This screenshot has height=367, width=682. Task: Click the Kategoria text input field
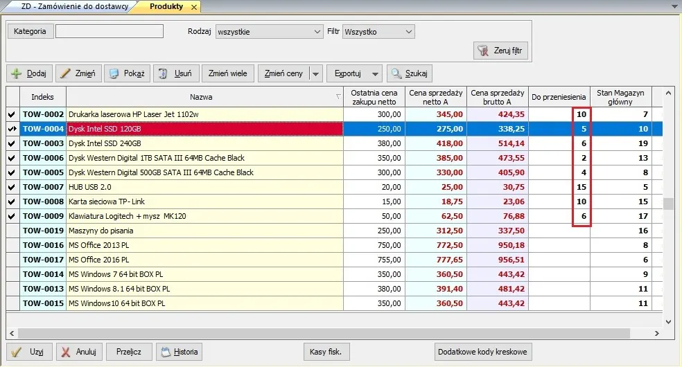point(110,31)
